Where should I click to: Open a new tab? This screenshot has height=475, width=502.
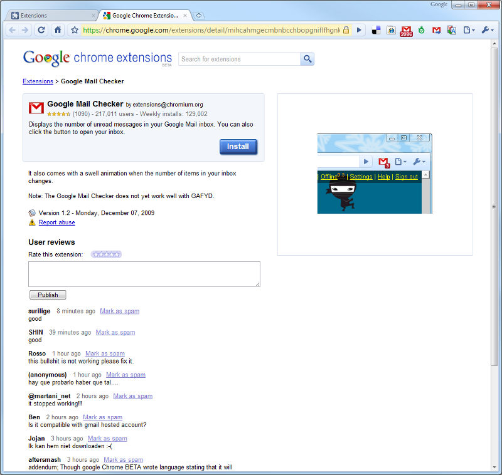[x=199, y=16]
